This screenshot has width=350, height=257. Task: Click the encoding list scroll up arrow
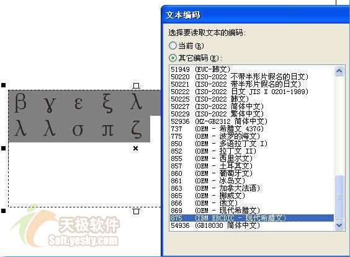[339, 71]
